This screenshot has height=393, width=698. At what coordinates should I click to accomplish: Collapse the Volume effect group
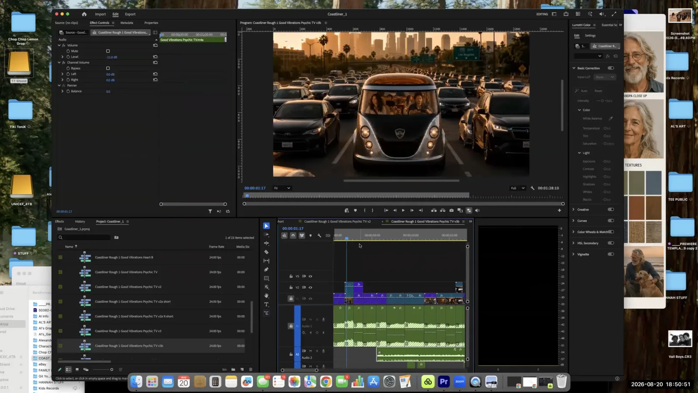[59, 45]
